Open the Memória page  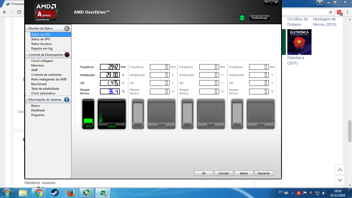[37, 65]
